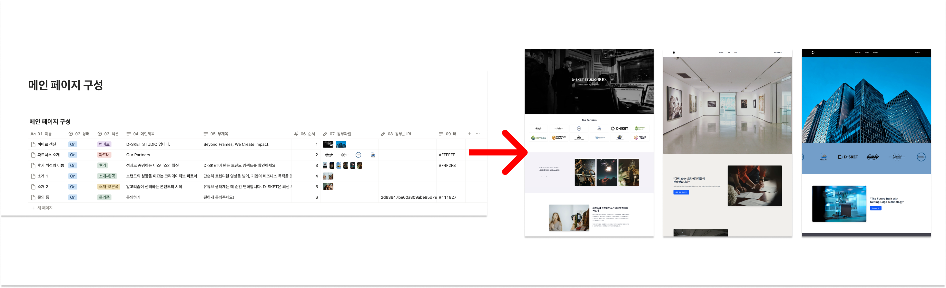Toggle On status of 히어로 섹션 row
This screenshot has height=288, width=946.
point(73,145)
